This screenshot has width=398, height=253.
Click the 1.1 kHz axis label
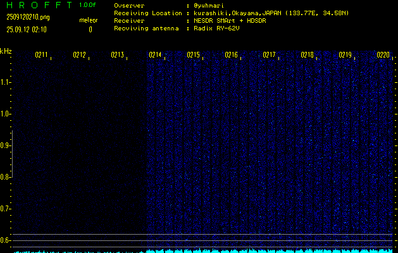tap(5, 82)
